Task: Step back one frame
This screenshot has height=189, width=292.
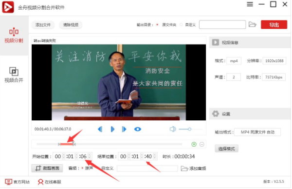Action: coord(100,129)
